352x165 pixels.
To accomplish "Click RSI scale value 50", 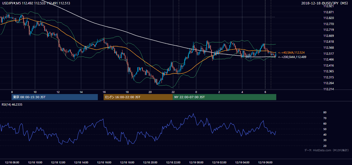I will tap(325, 129).
